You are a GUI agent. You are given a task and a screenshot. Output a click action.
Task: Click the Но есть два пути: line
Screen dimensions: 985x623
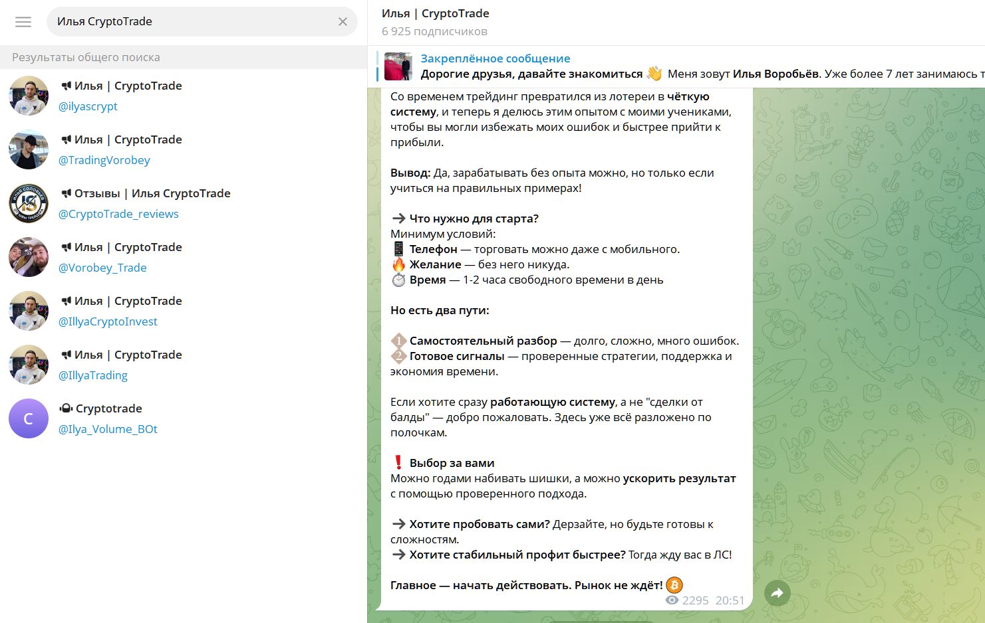[x=440, y=310]
